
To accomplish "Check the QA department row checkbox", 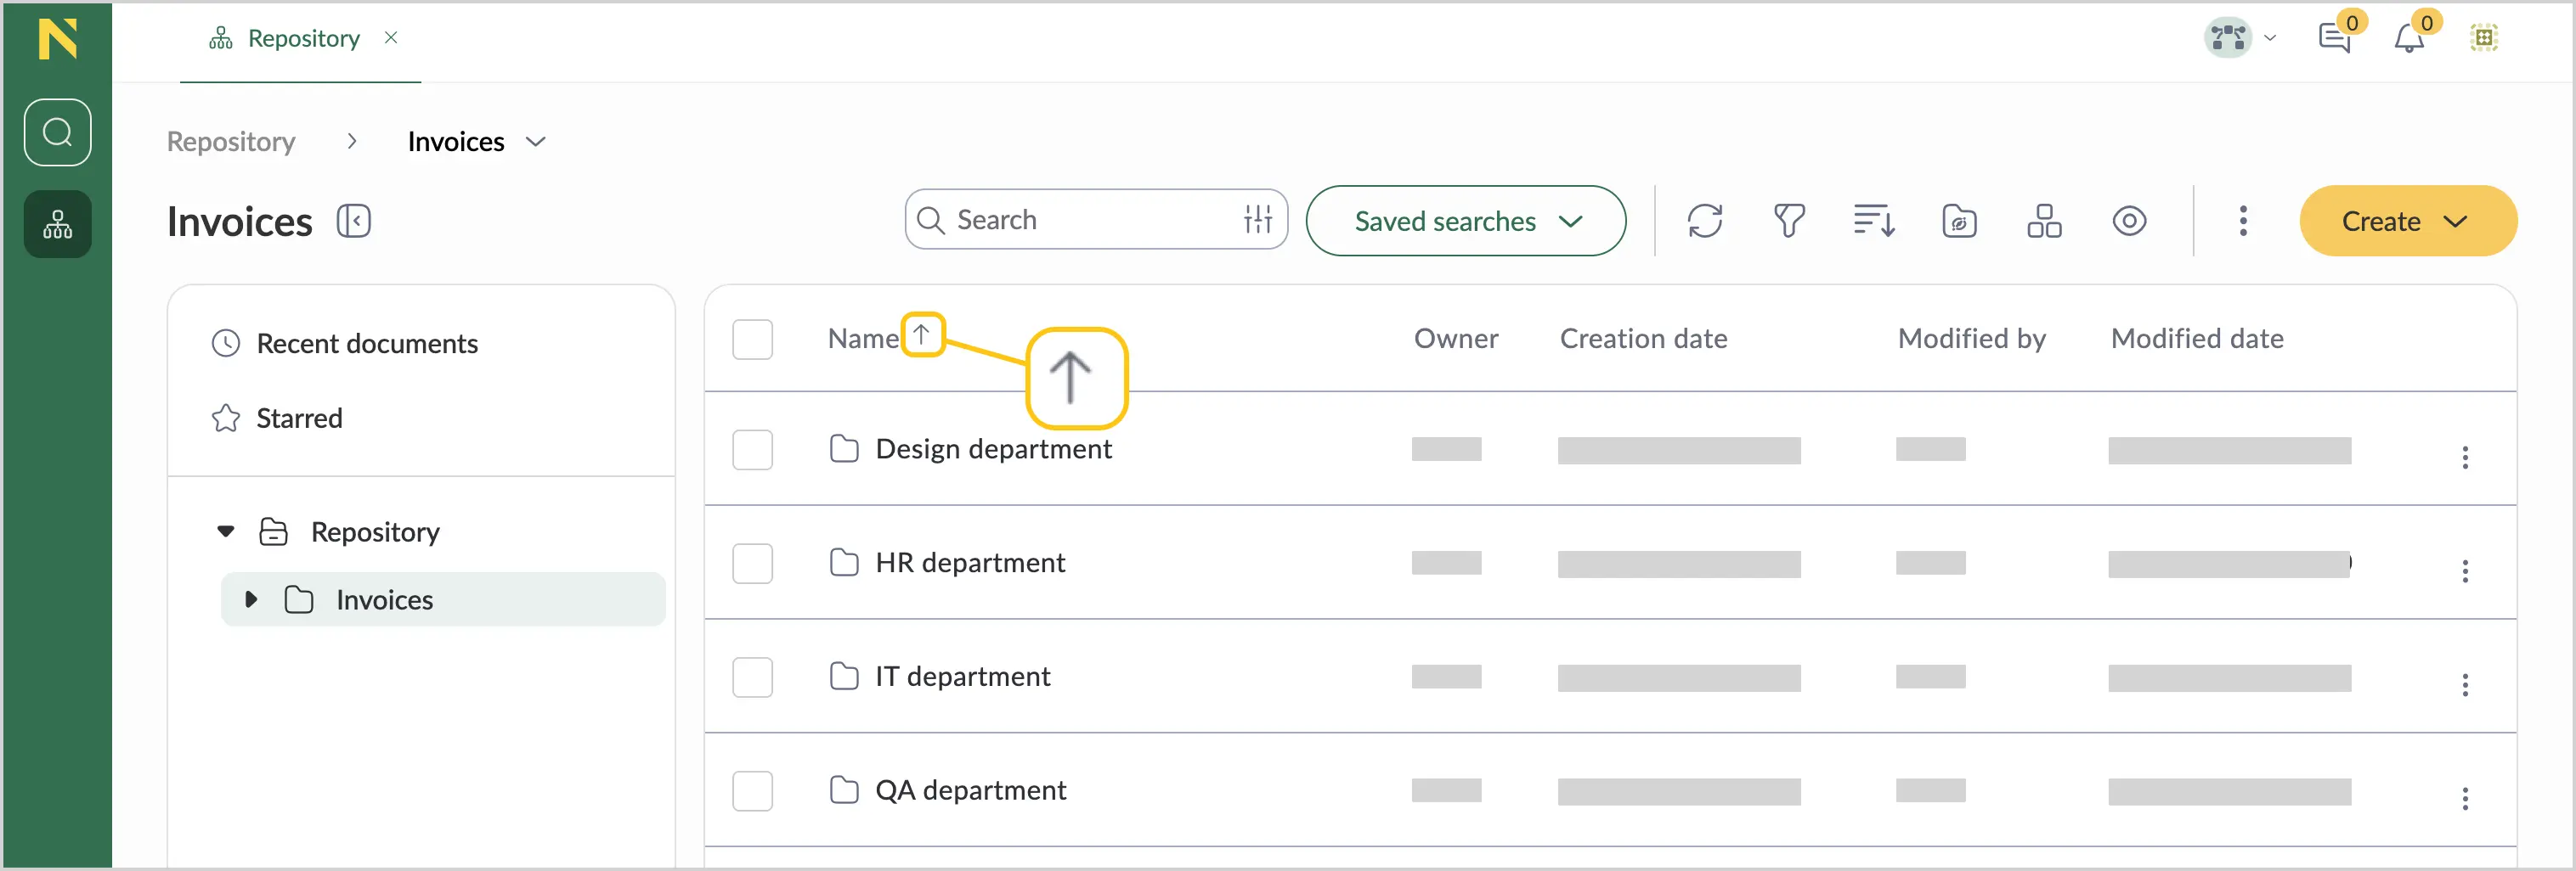I will point(752,791).
